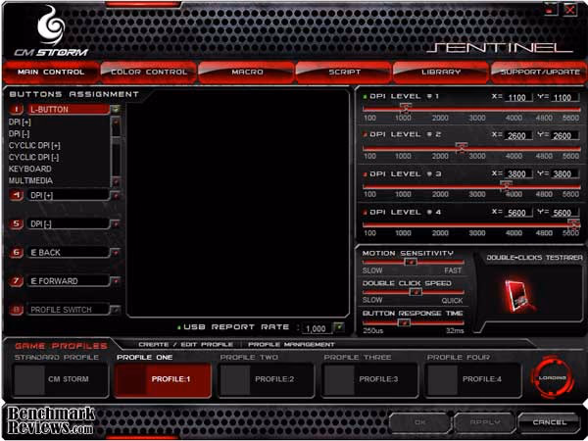Select PROFILE:1 game profile

163,379
